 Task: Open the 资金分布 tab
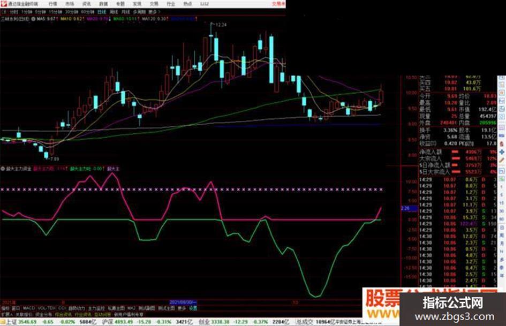[43, 314]
